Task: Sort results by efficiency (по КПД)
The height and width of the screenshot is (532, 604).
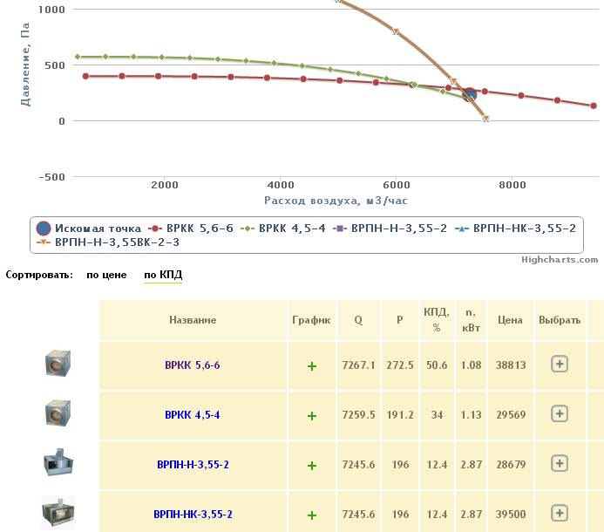Action: 163,276
